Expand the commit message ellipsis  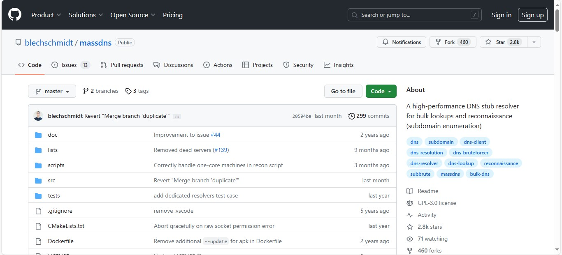pos(177,117)
